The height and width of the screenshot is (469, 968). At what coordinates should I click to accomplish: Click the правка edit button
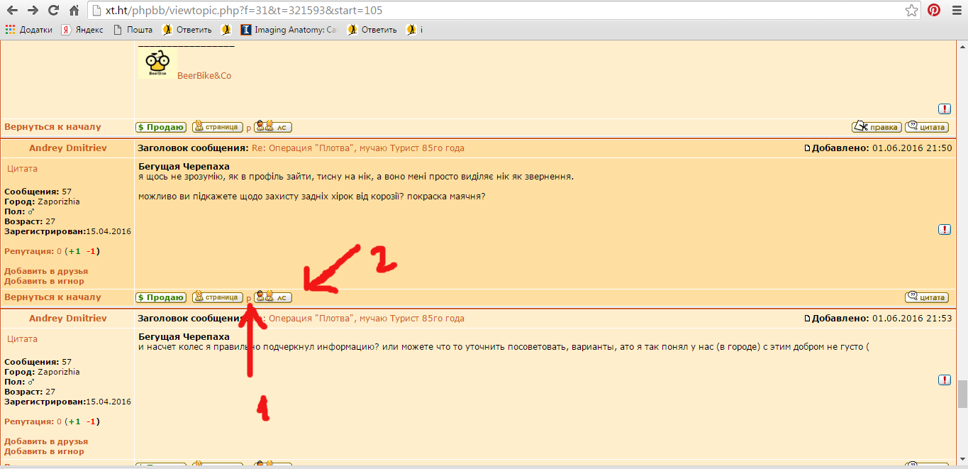pos(877,127)
